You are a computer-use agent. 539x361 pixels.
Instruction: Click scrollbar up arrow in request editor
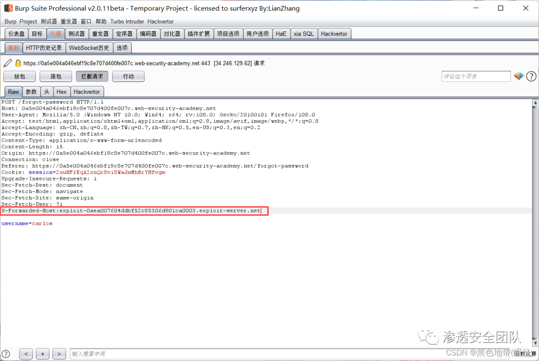coord(535,102)
